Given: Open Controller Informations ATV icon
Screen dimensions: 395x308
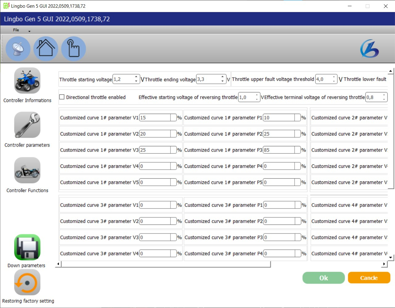Looking at the screenshot, I should point(27,81).
